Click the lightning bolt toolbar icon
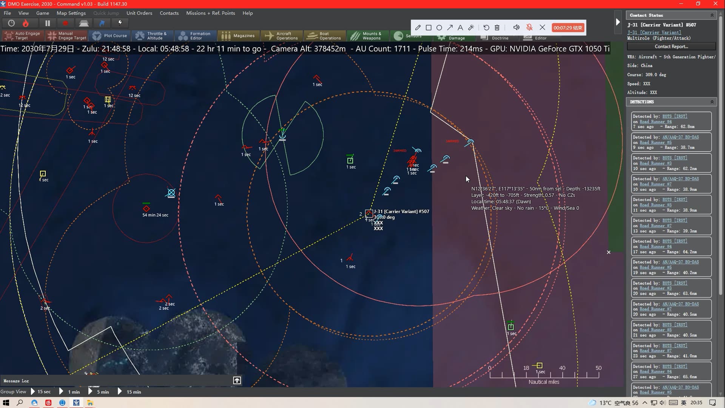Image resolution: width=725 pixels, height=408 pixels. [x=120, y=23]
